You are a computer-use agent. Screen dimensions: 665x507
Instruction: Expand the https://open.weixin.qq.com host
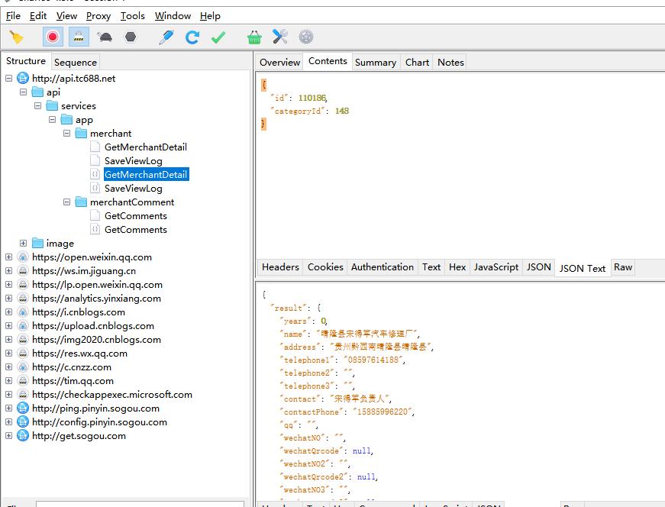(x=9, y=257)
